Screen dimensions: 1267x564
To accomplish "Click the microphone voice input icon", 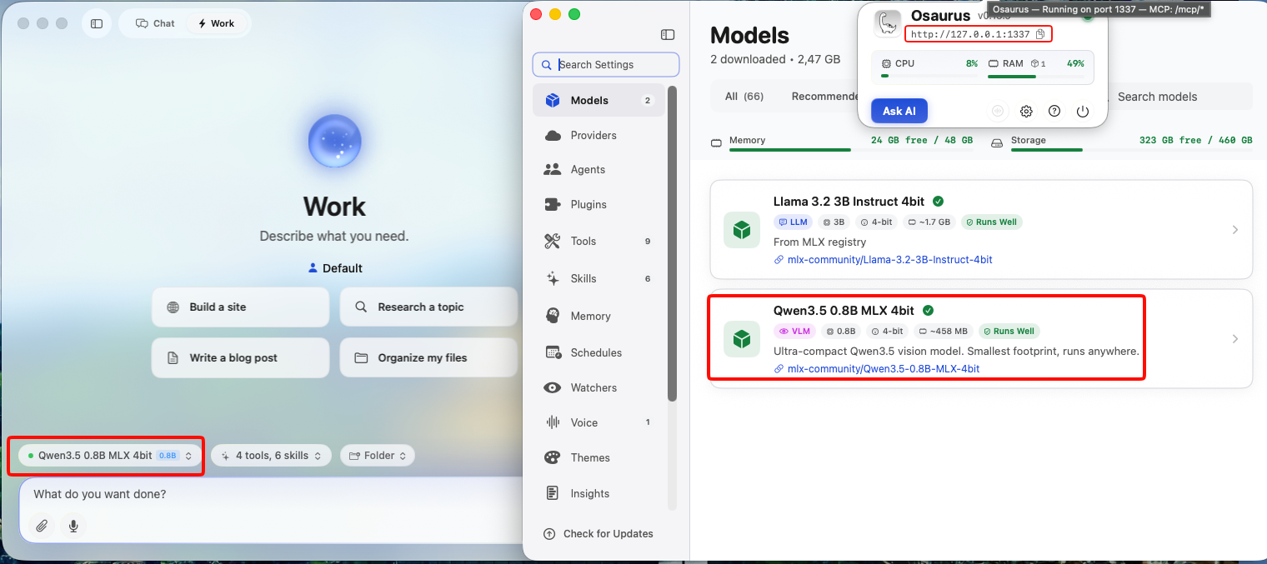I will (73, 526).
